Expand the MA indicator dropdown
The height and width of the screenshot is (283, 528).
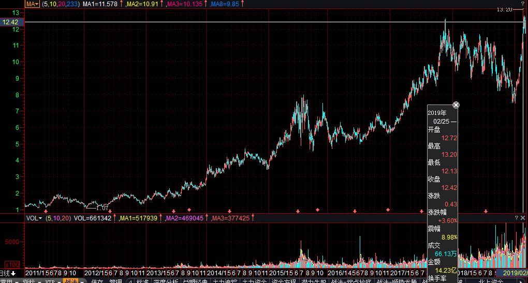pos(32,4)
